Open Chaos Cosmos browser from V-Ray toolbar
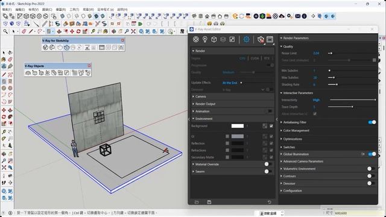This screenshot has width=386, height=217. (x=52, y=48)
